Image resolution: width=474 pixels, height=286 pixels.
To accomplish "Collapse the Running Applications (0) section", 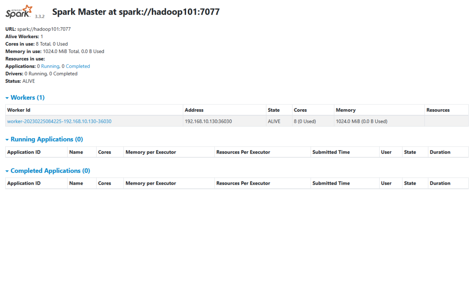I will (x=44, y=139).
